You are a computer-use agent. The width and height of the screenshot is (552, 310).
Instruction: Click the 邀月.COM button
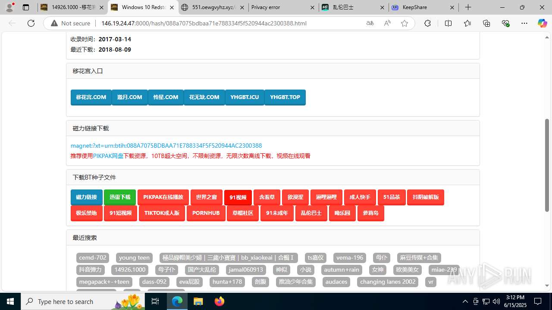click(130, 97)
